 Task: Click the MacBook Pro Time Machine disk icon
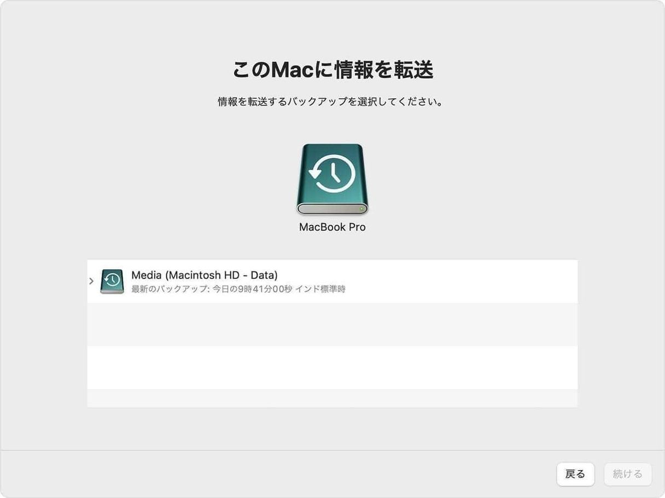tap(332, 180)
